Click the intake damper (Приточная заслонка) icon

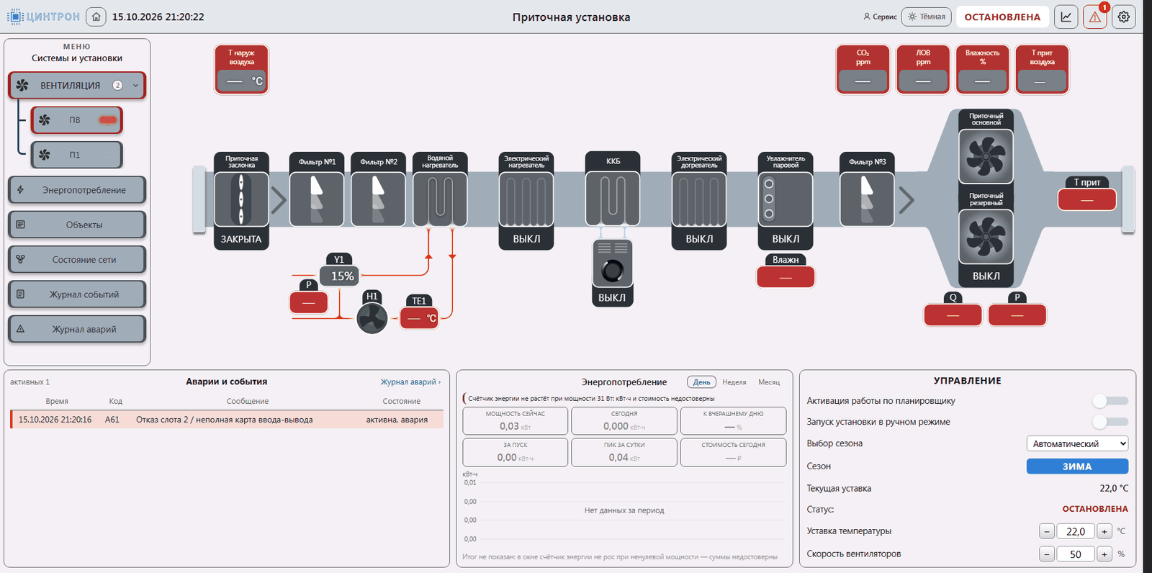click(x=241, y=199)
